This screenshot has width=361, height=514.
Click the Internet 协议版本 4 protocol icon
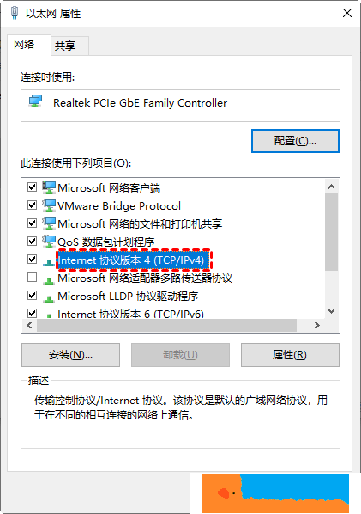tap(49, 262)
